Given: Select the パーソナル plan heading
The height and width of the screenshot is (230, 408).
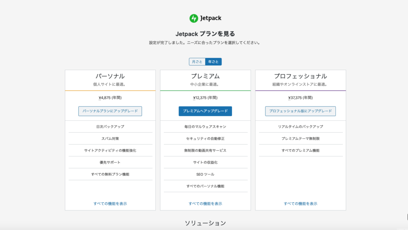Looking at the screenshot, I should 110,76.
